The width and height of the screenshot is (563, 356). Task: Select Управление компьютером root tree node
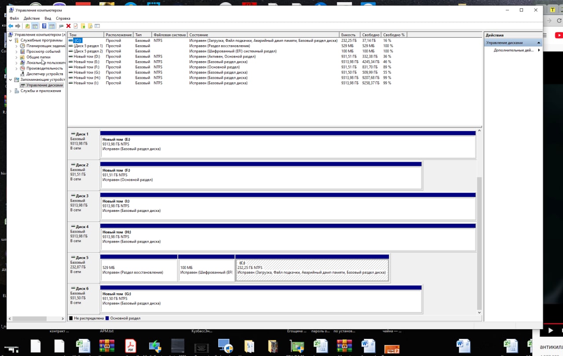pyautogui.click(x=37, y=34)
